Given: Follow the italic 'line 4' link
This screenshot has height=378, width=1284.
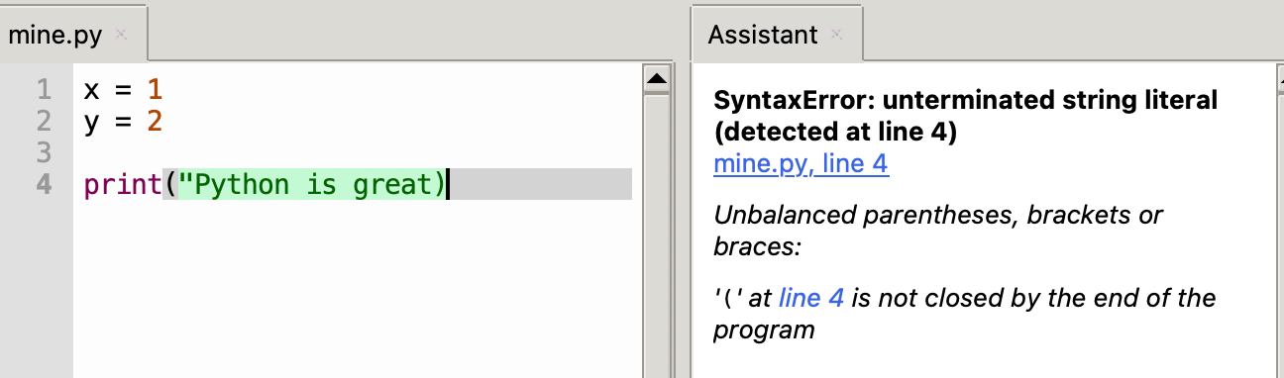Looking at the screenshot, I should [811, 297].
